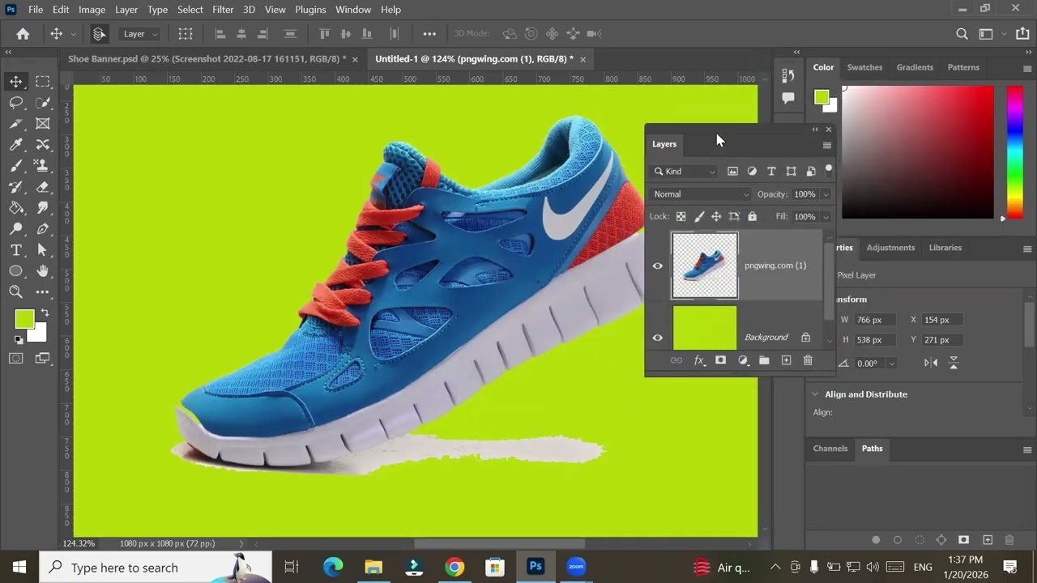
Task: Switch to the Channels tab
Action: point(830,449)
